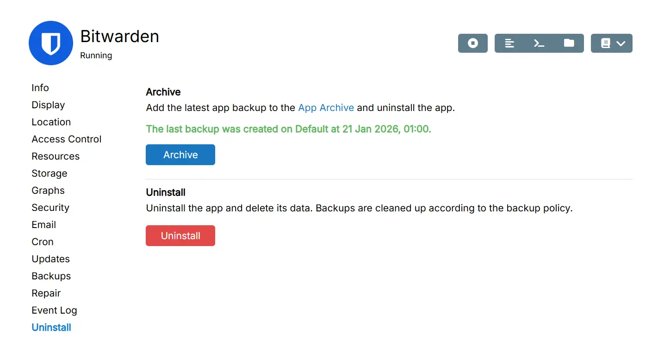The height and width of the screenshot is (352, 658).
Task: Click the Bitwarden shield logo
Action: [x=51, y=43]
